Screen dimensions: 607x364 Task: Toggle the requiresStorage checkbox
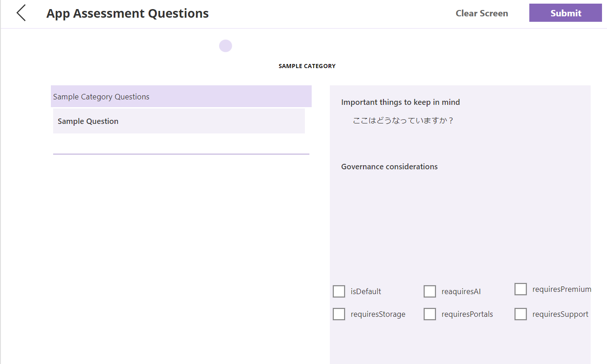click(x=339, y=314)
